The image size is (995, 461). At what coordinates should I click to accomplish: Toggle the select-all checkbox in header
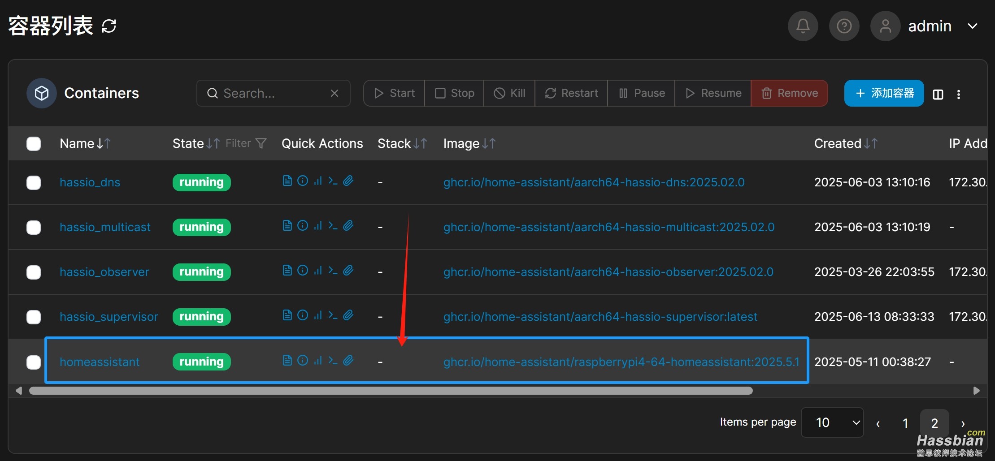(34, 144)
